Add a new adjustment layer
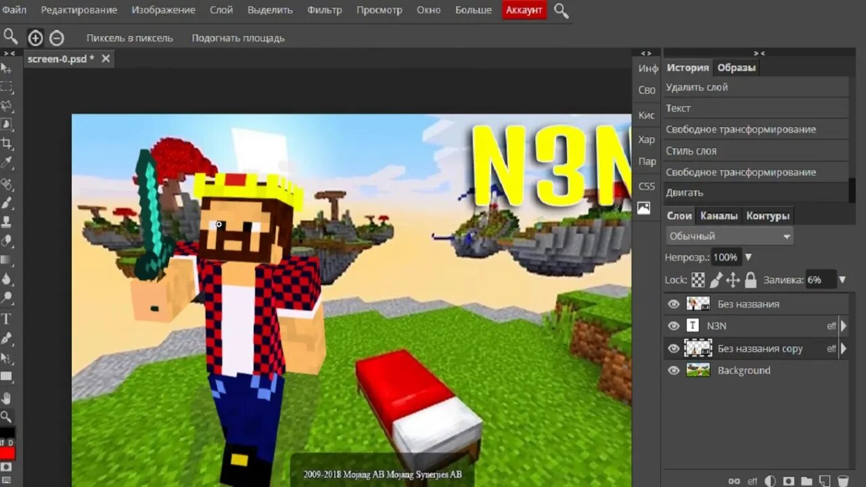The image size is (866, 487). (x=770, y=481)
